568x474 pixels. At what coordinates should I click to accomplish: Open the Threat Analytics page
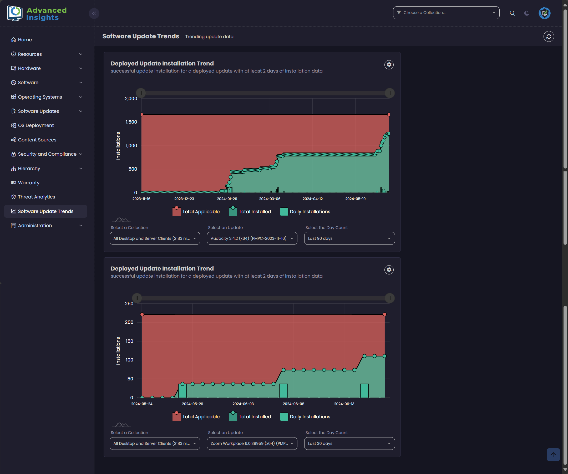pos(36,197)
